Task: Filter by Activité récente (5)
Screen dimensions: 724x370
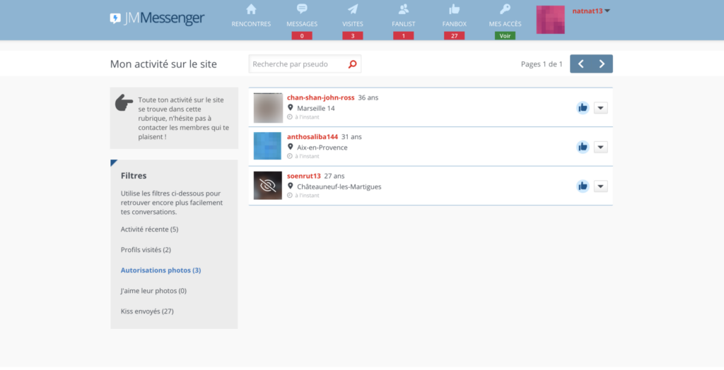Action: click(x=150, y=229)
